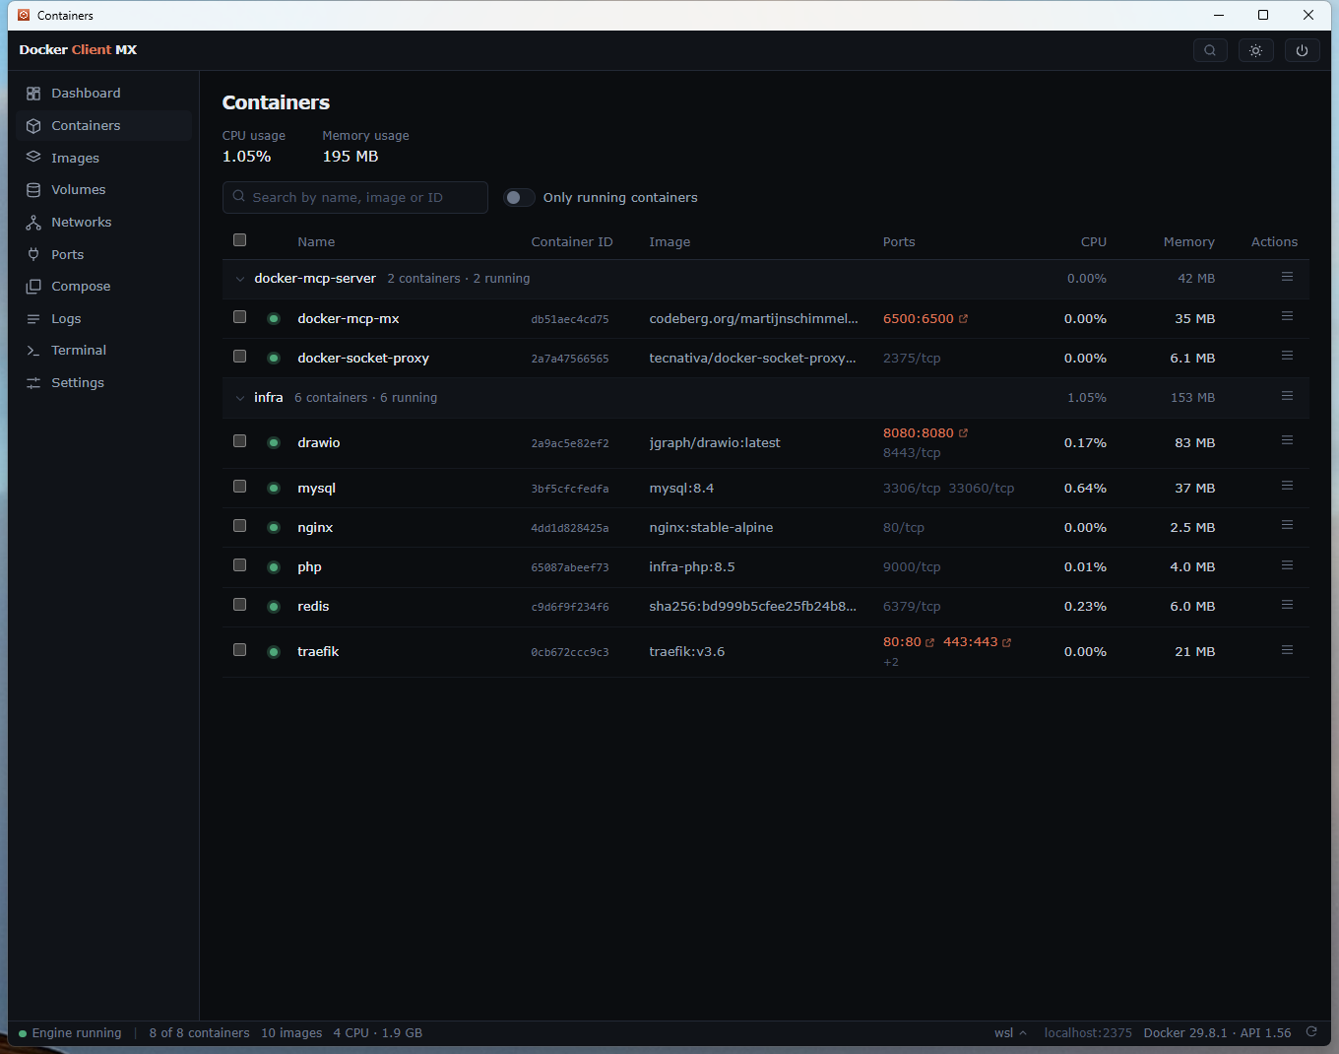Click the Logs lines icon in sidebar
Screen dimensions: 1339x1054
(33, 319)
